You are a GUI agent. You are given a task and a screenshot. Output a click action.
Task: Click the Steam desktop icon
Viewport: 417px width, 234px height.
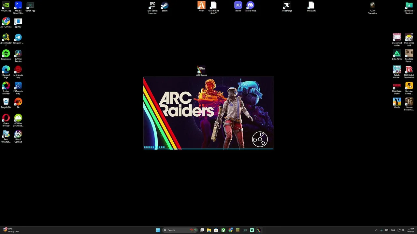tap(165, 7)
